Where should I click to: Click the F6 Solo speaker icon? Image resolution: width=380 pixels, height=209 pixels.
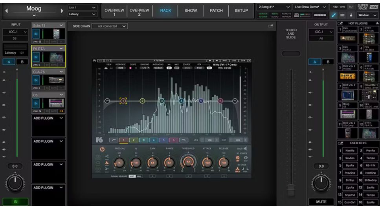click(245, 148)
